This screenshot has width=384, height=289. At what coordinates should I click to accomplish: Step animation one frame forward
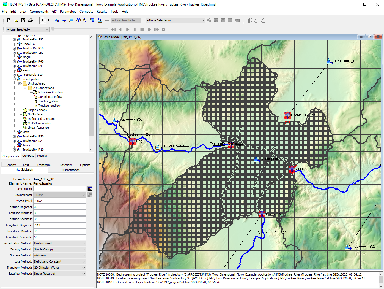[x=149, y=29]
